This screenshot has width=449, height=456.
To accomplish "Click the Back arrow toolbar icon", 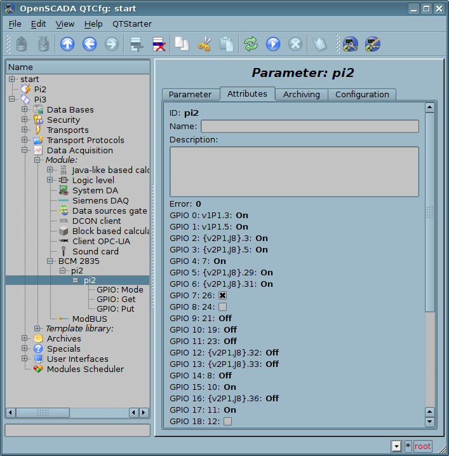I will [x=90, y=44].
